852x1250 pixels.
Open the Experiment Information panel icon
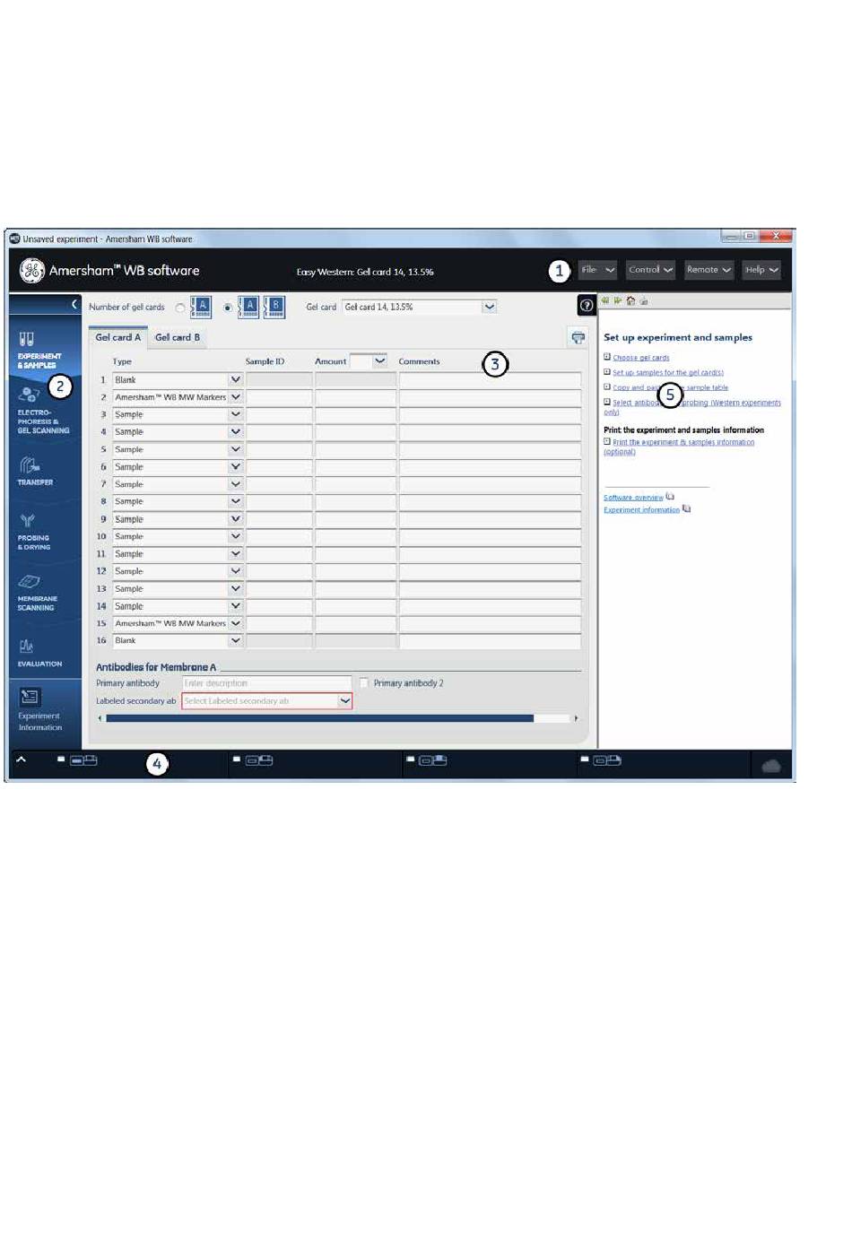(x=30, y=697)
